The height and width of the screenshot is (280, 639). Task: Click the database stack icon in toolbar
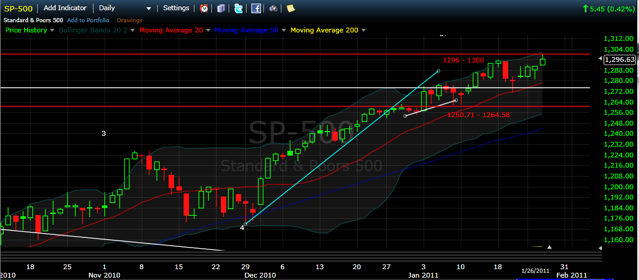coord(221,8)
